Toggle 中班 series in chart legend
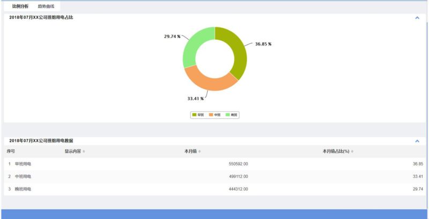 point(214,115)
